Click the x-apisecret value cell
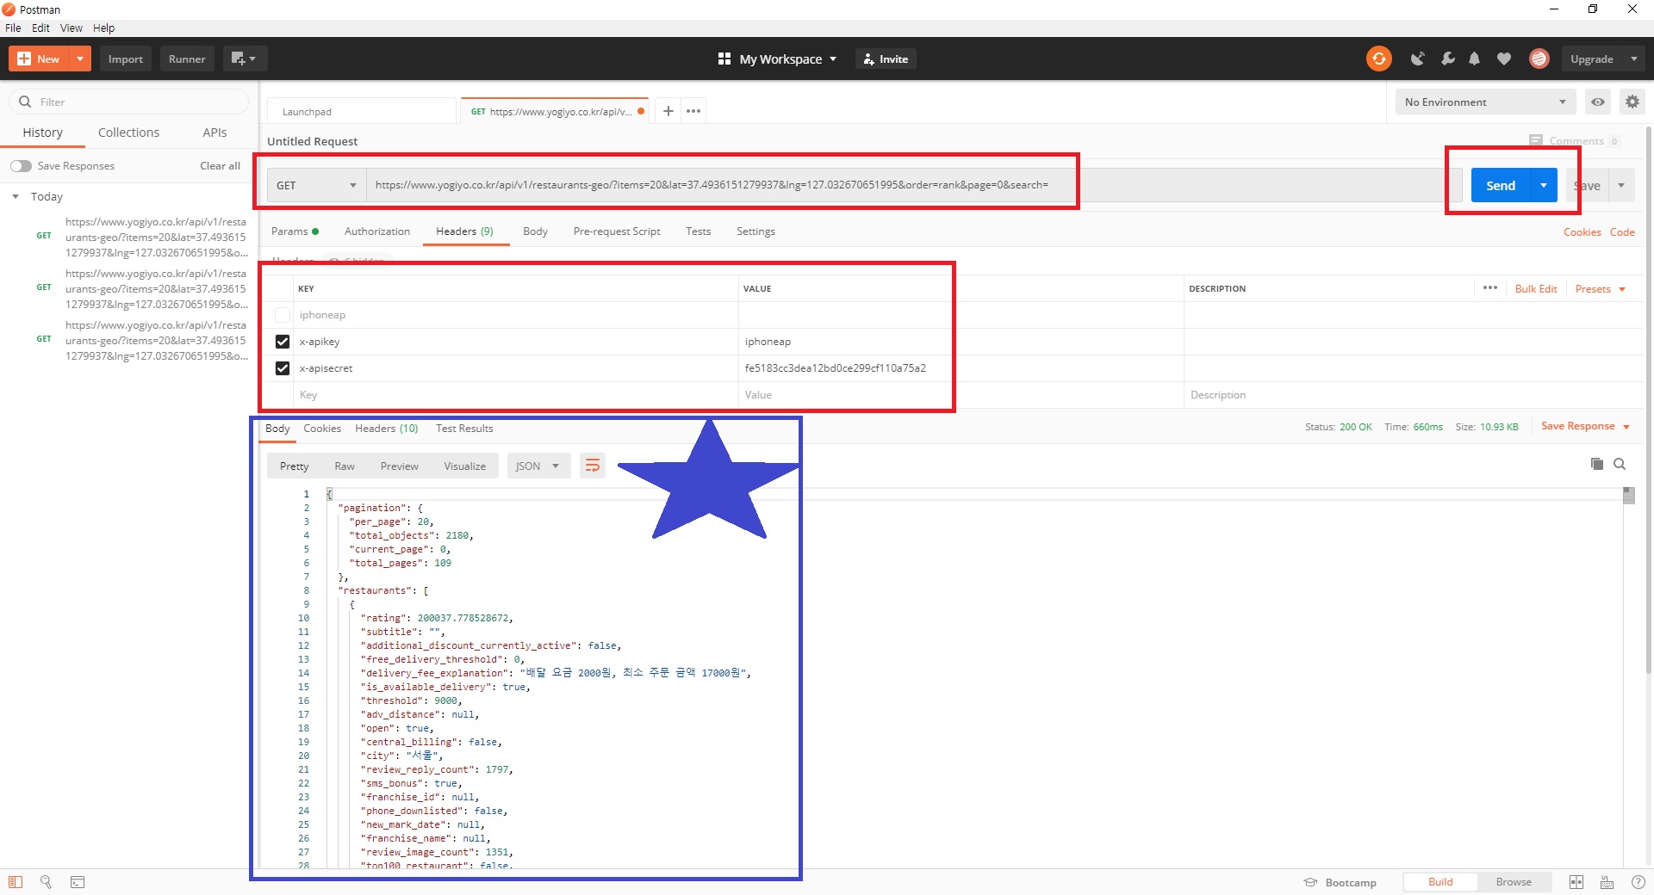The width and height of the screenshot is (1654, 895). 961,368
